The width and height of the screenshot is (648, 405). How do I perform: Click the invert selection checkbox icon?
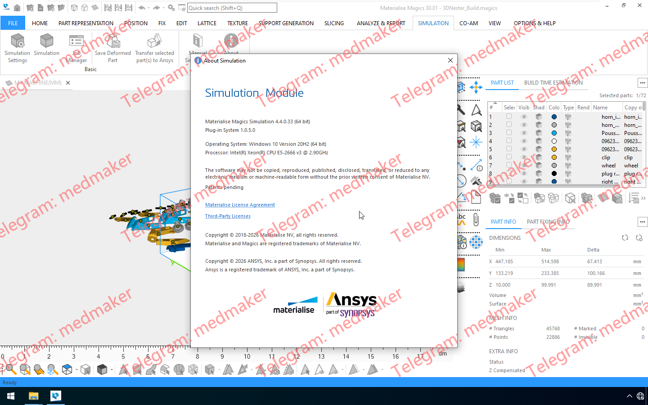[x=523, y=198]
